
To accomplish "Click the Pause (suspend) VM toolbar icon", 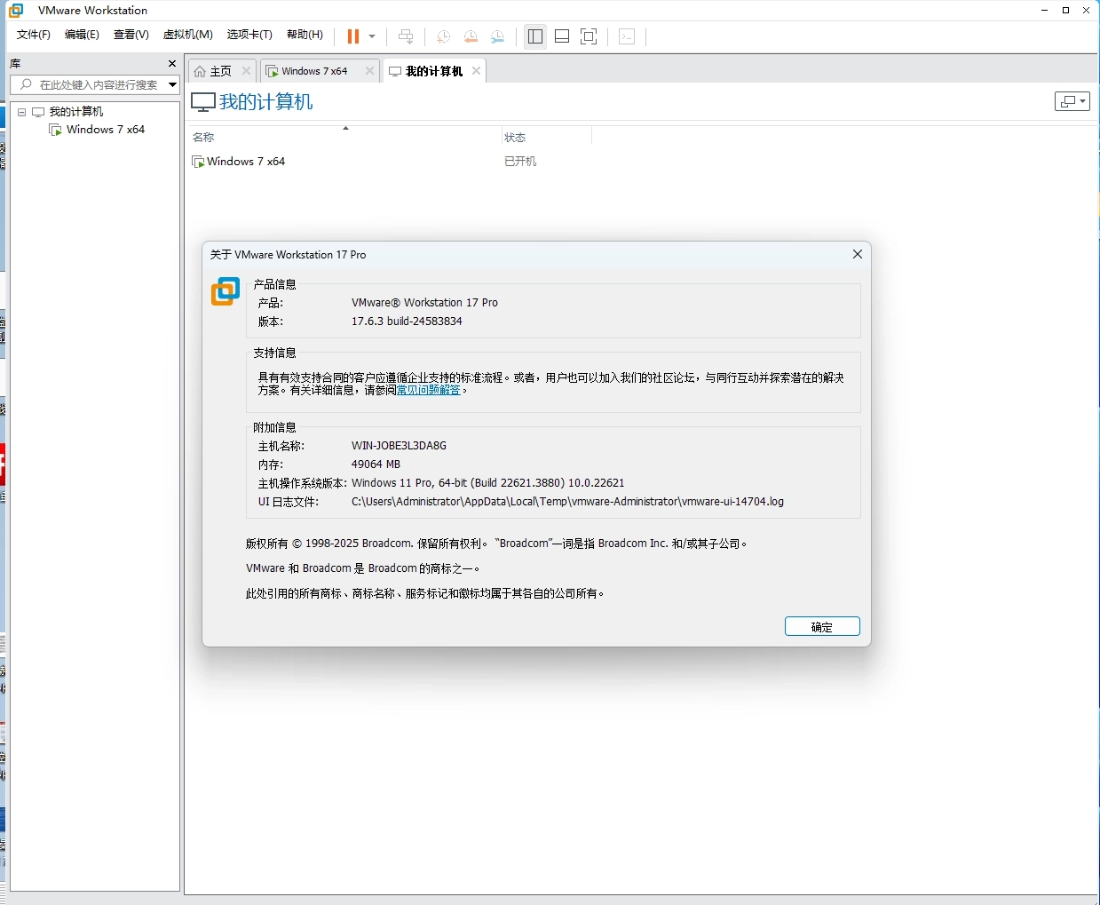I will pyautogui.click(x=353, y=36).
